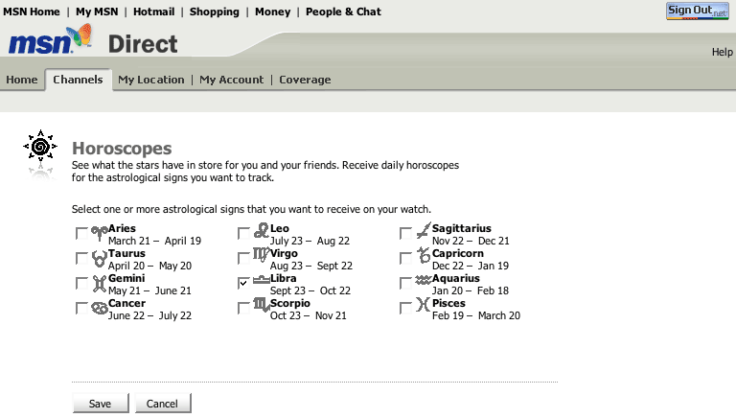Screen dimensions: 736x418
Task: Click the Horoscopes heading text
Action: tap(122, 149)
